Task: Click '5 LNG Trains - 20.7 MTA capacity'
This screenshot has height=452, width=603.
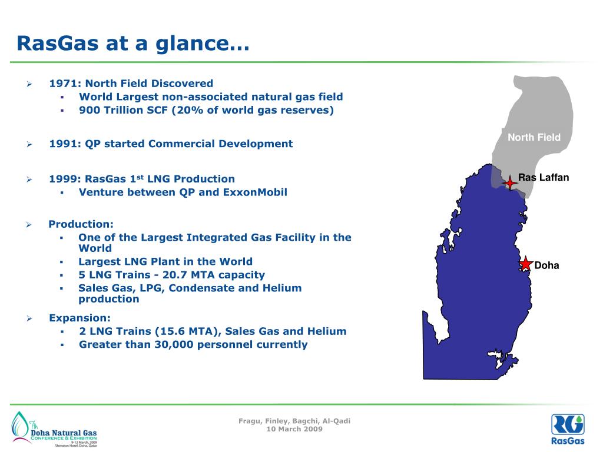Action: pos(171,275)
